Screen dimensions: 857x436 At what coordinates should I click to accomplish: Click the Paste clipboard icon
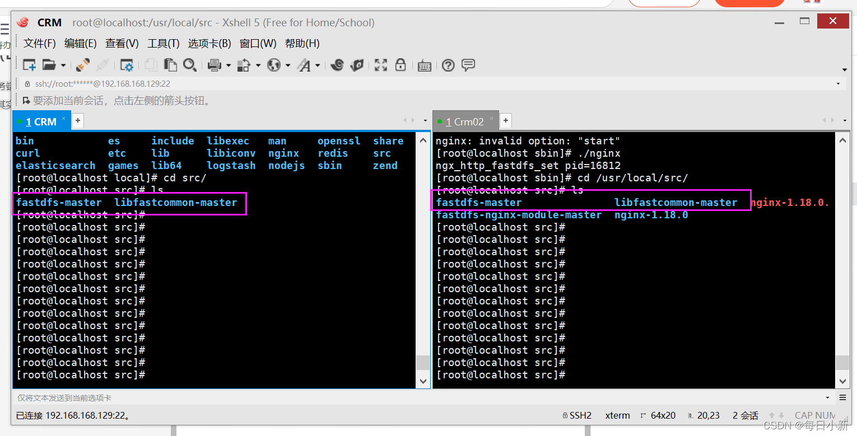pyautogui.click(x=170, y=65)
